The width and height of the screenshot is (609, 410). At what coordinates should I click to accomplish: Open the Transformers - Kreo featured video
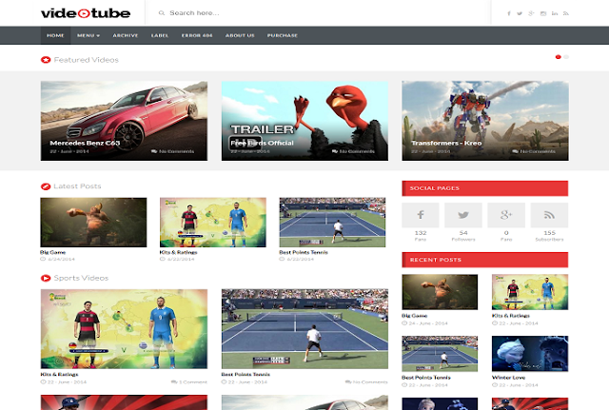point(485,121)
